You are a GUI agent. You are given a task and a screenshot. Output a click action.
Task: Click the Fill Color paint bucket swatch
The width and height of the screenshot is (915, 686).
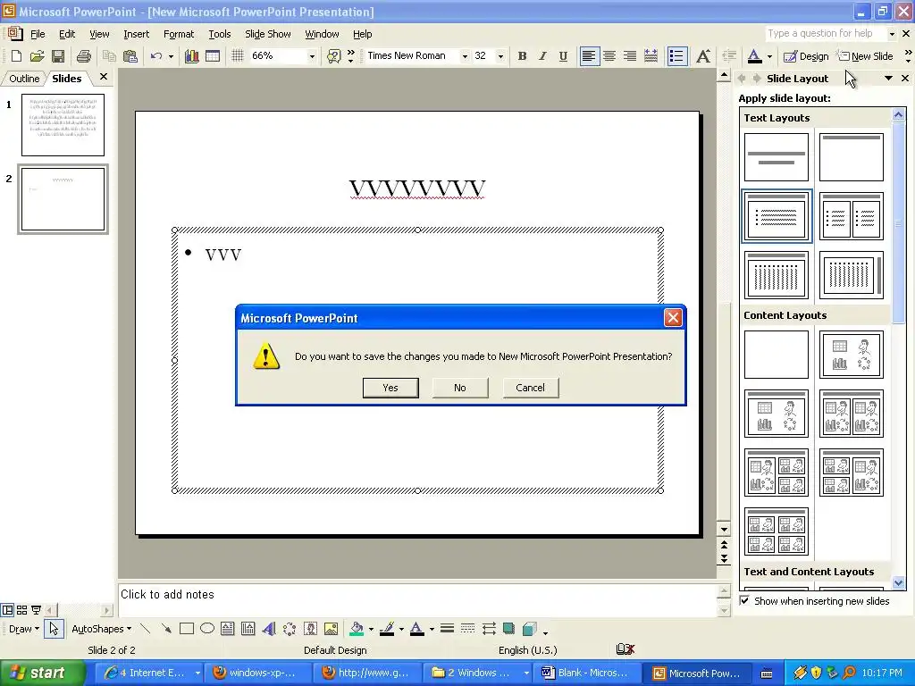(357, 629)
